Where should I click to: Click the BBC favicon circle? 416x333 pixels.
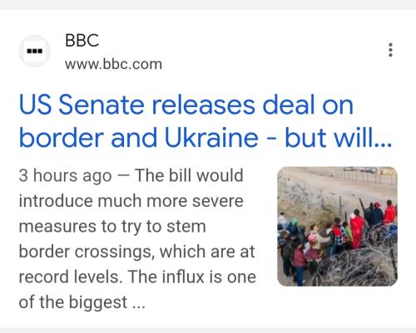tap(34, 51)
